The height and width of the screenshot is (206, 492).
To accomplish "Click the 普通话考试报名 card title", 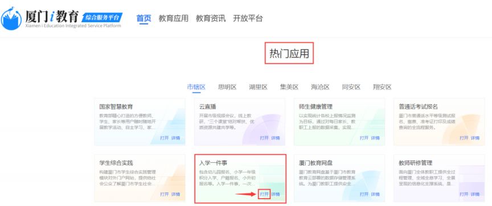I will (x=419, y=106).
